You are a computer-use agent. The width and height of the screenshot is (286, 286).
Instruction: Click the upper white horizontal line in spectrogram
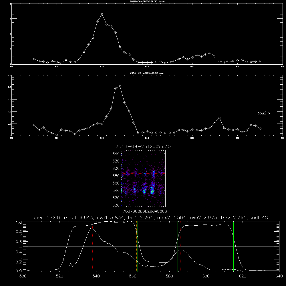[143, 161]
